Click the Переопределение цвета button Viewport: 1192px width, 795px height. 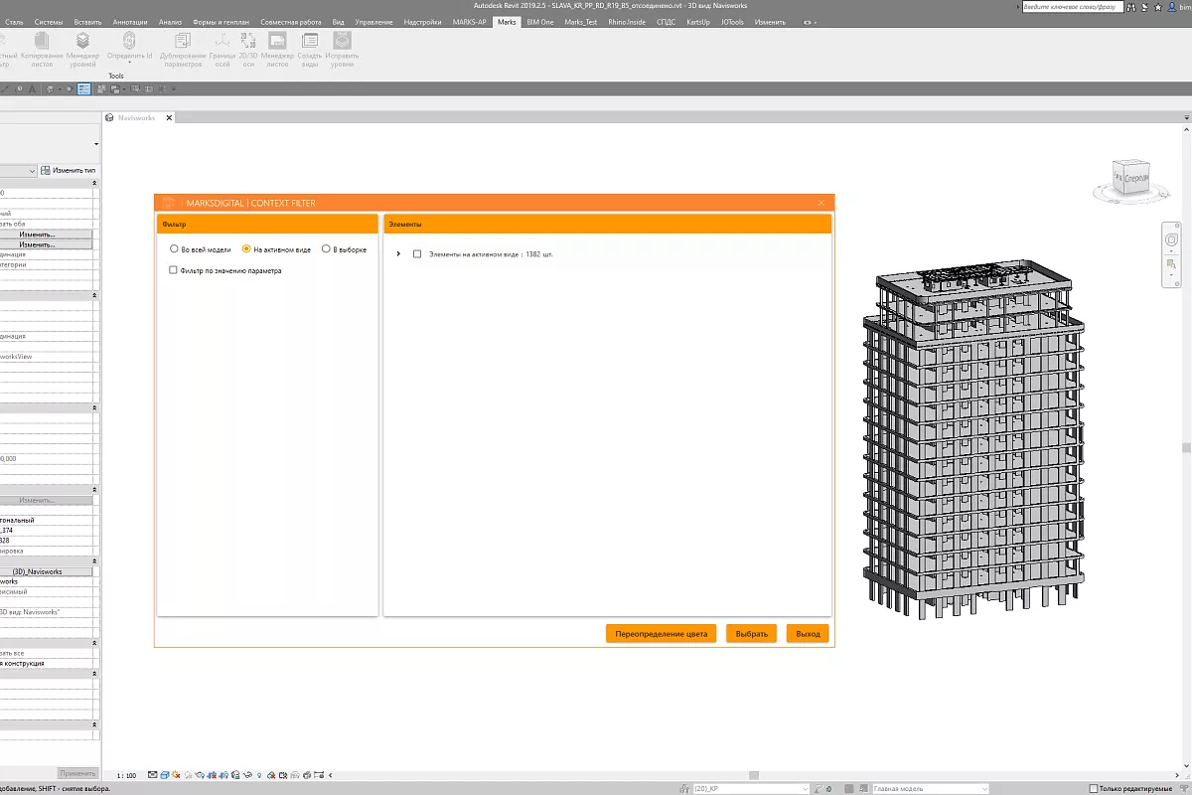[661, 634]
